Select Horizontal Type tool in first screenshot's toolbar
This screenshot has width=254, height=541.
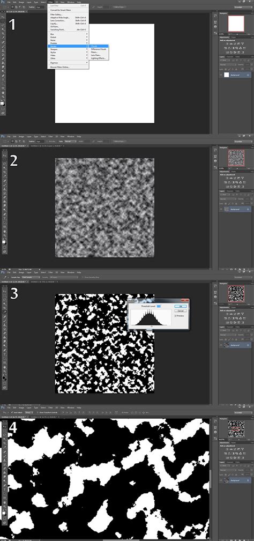click(x=3, y=80)
